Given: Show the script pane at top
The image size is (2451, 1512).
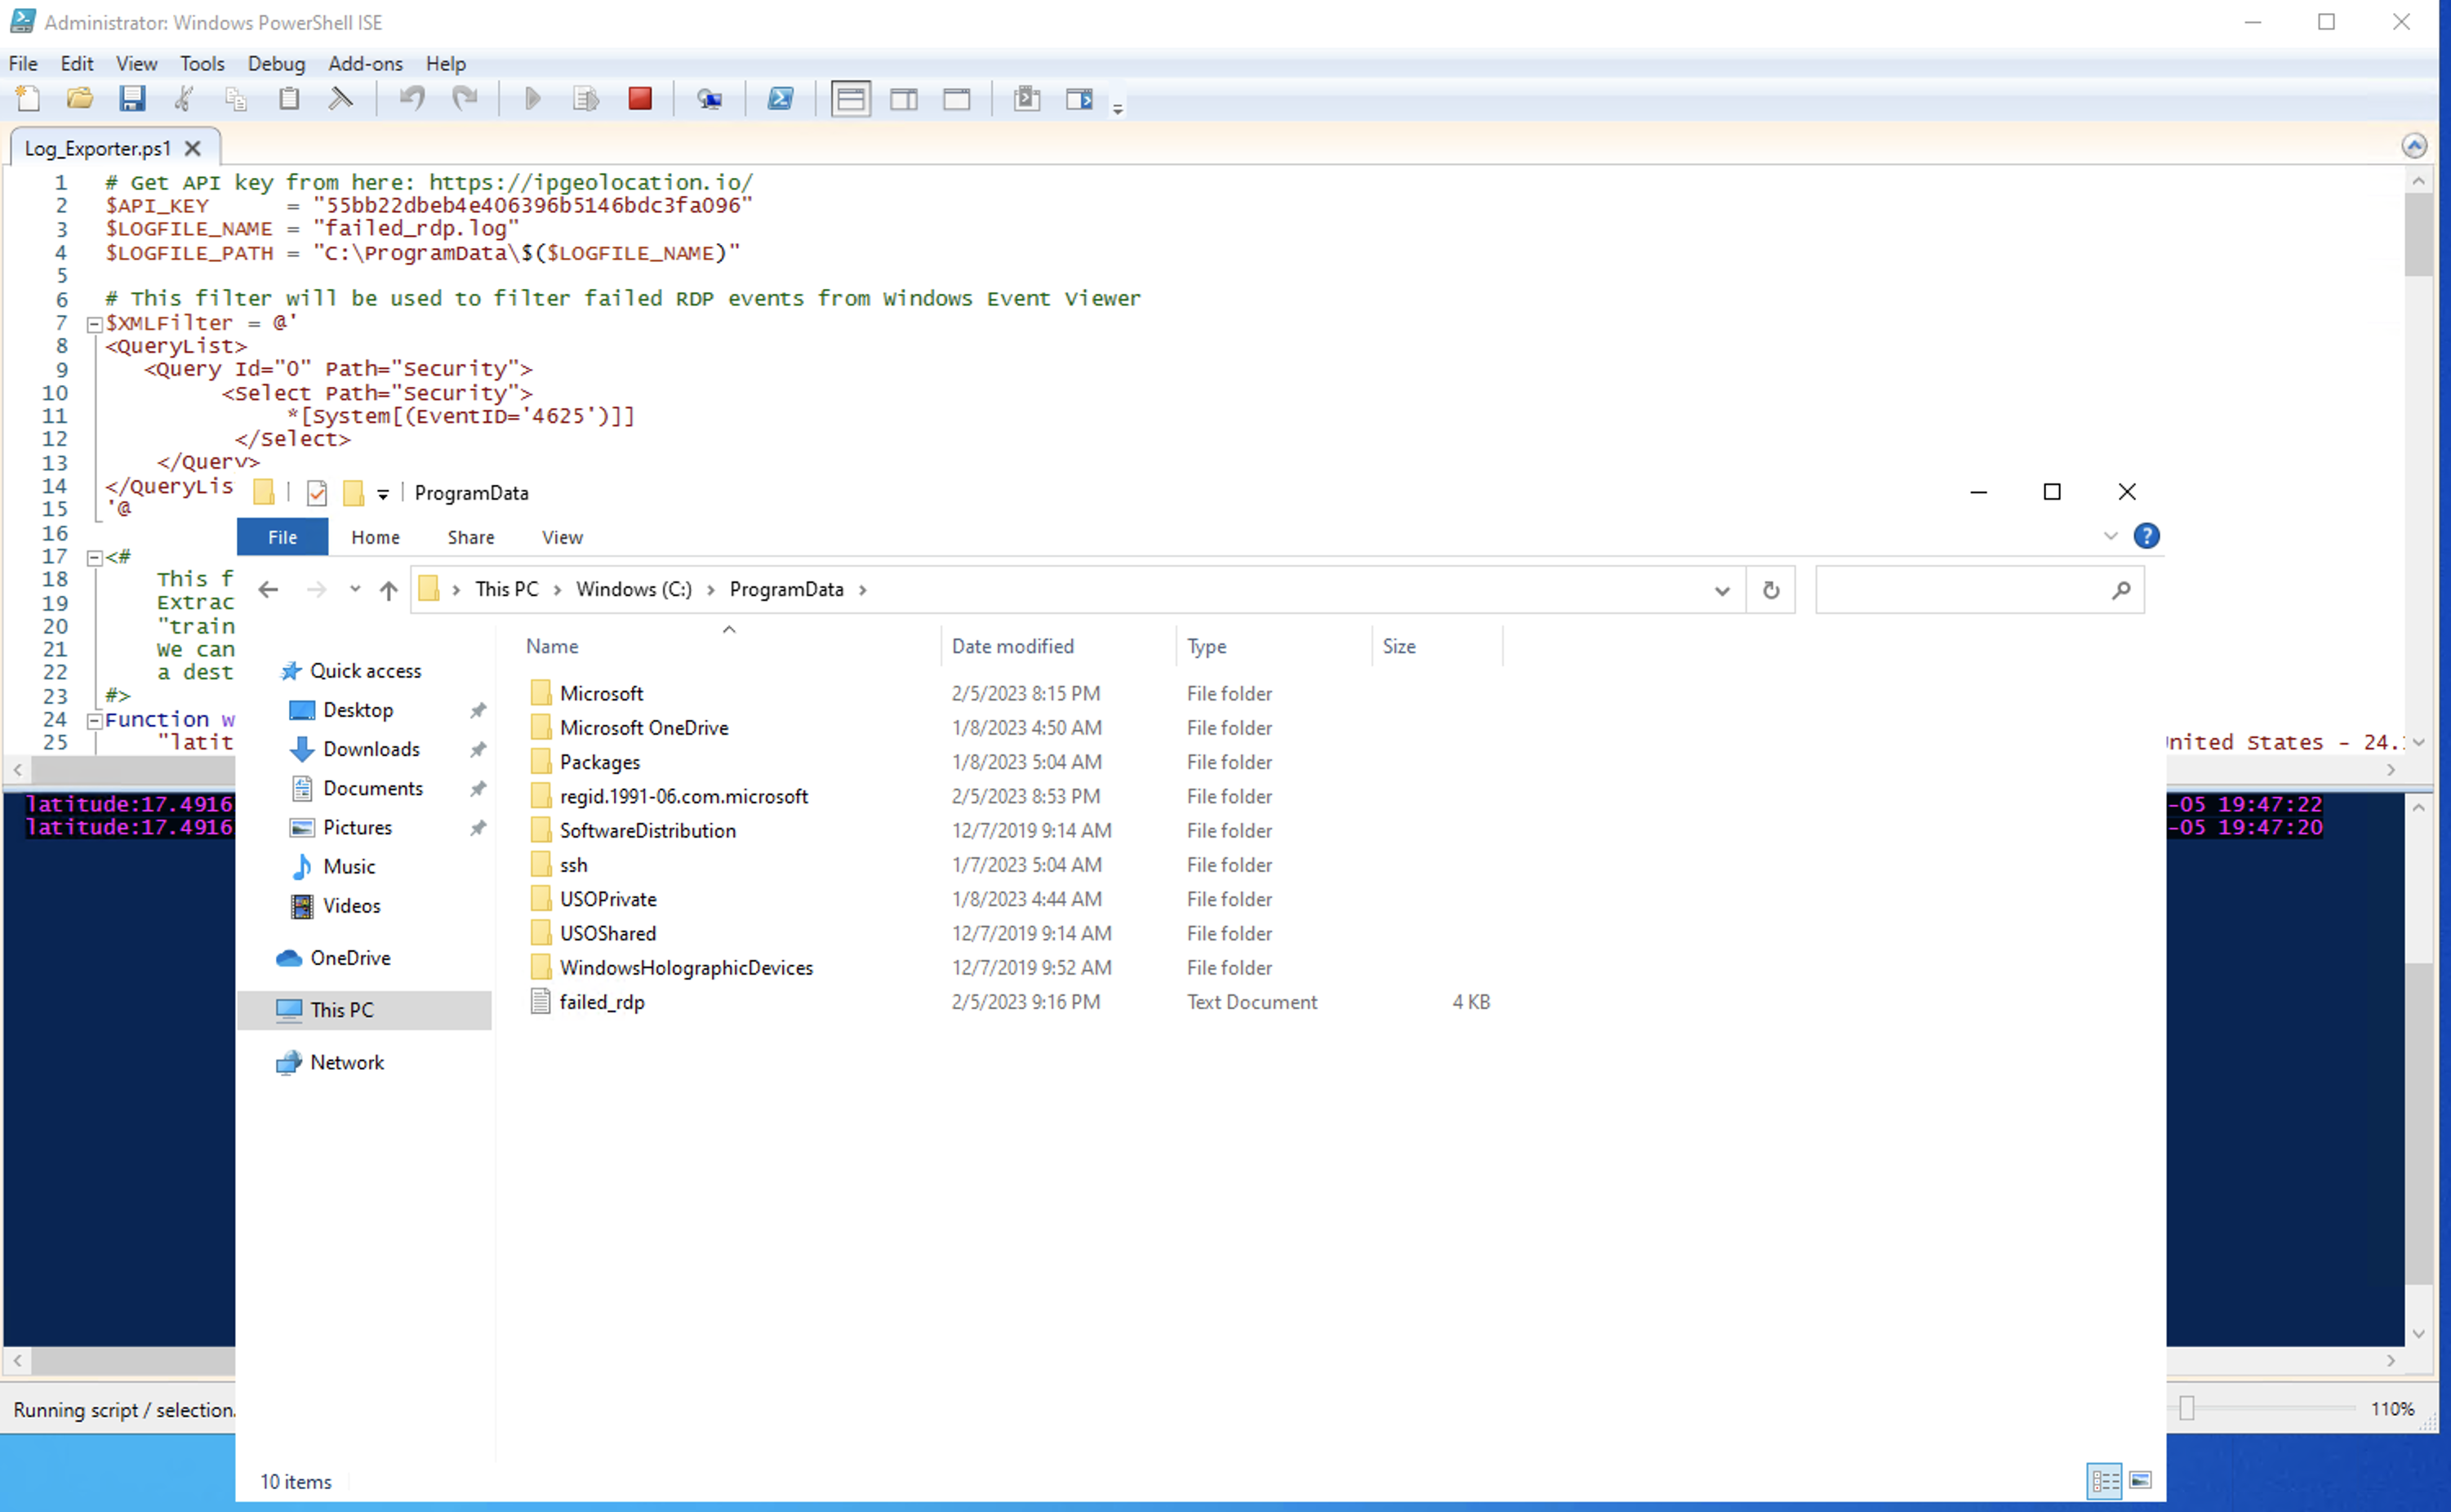Looking at the screenshot, I should click(x=851, y=99).
